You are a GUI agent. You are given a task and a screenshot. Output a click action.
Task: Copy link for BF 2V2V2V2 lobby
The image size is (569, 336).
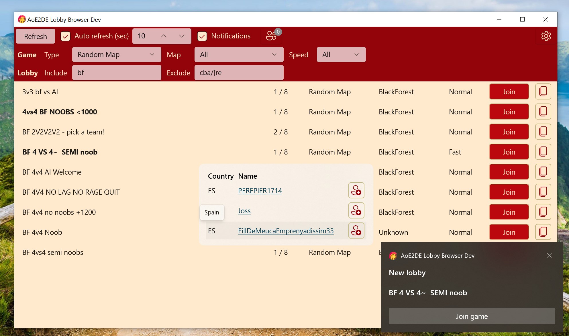tap(543, 132)
